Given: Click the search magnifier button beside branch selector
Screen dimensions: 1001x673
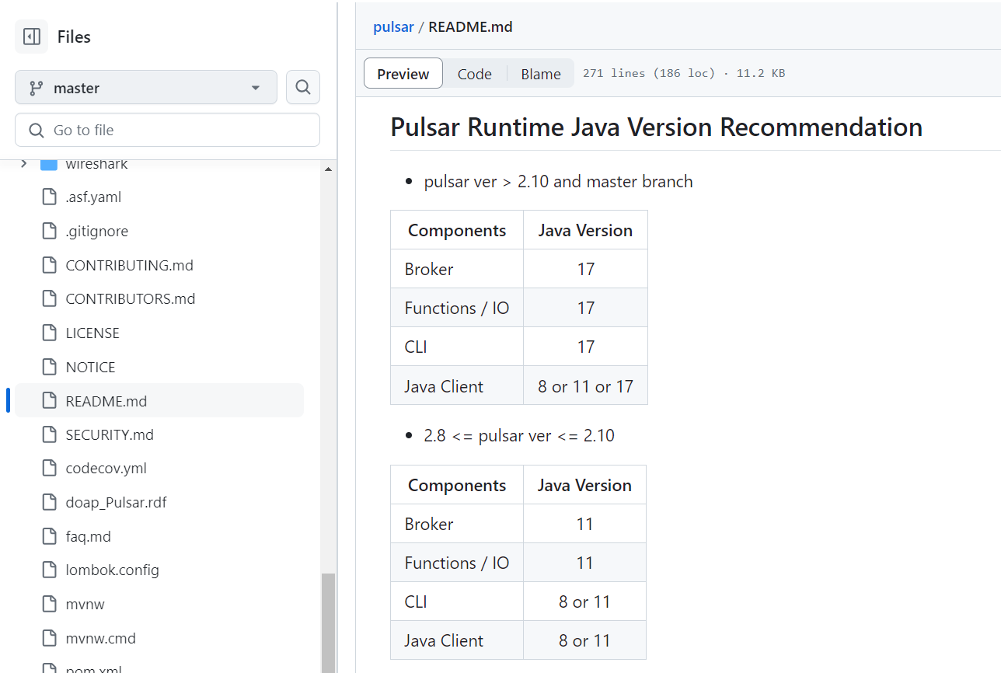Looking at the screenshot, I should 303,87.
